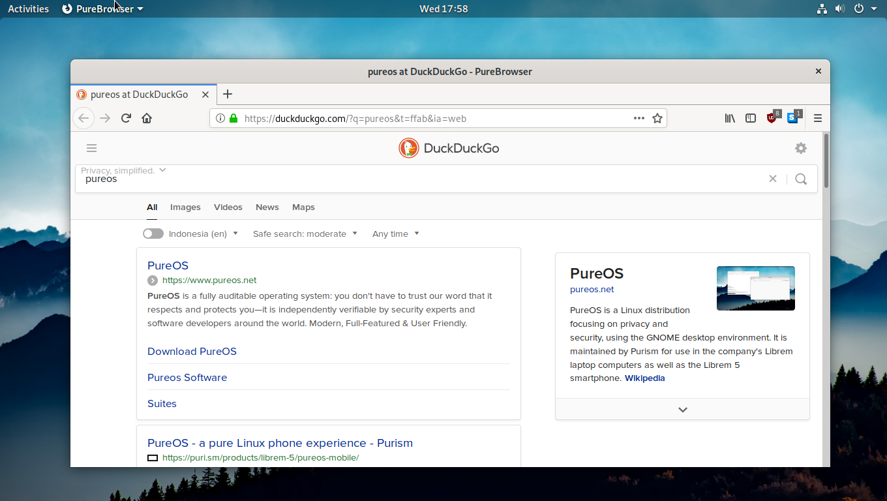This screenshot has width=887, height=501.
Task: Click the magnifier search button
Action: (801, 179)
